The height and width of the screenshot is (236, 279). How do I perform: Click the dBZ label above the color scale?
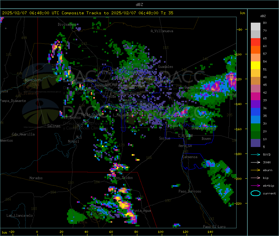click(263, 16)
